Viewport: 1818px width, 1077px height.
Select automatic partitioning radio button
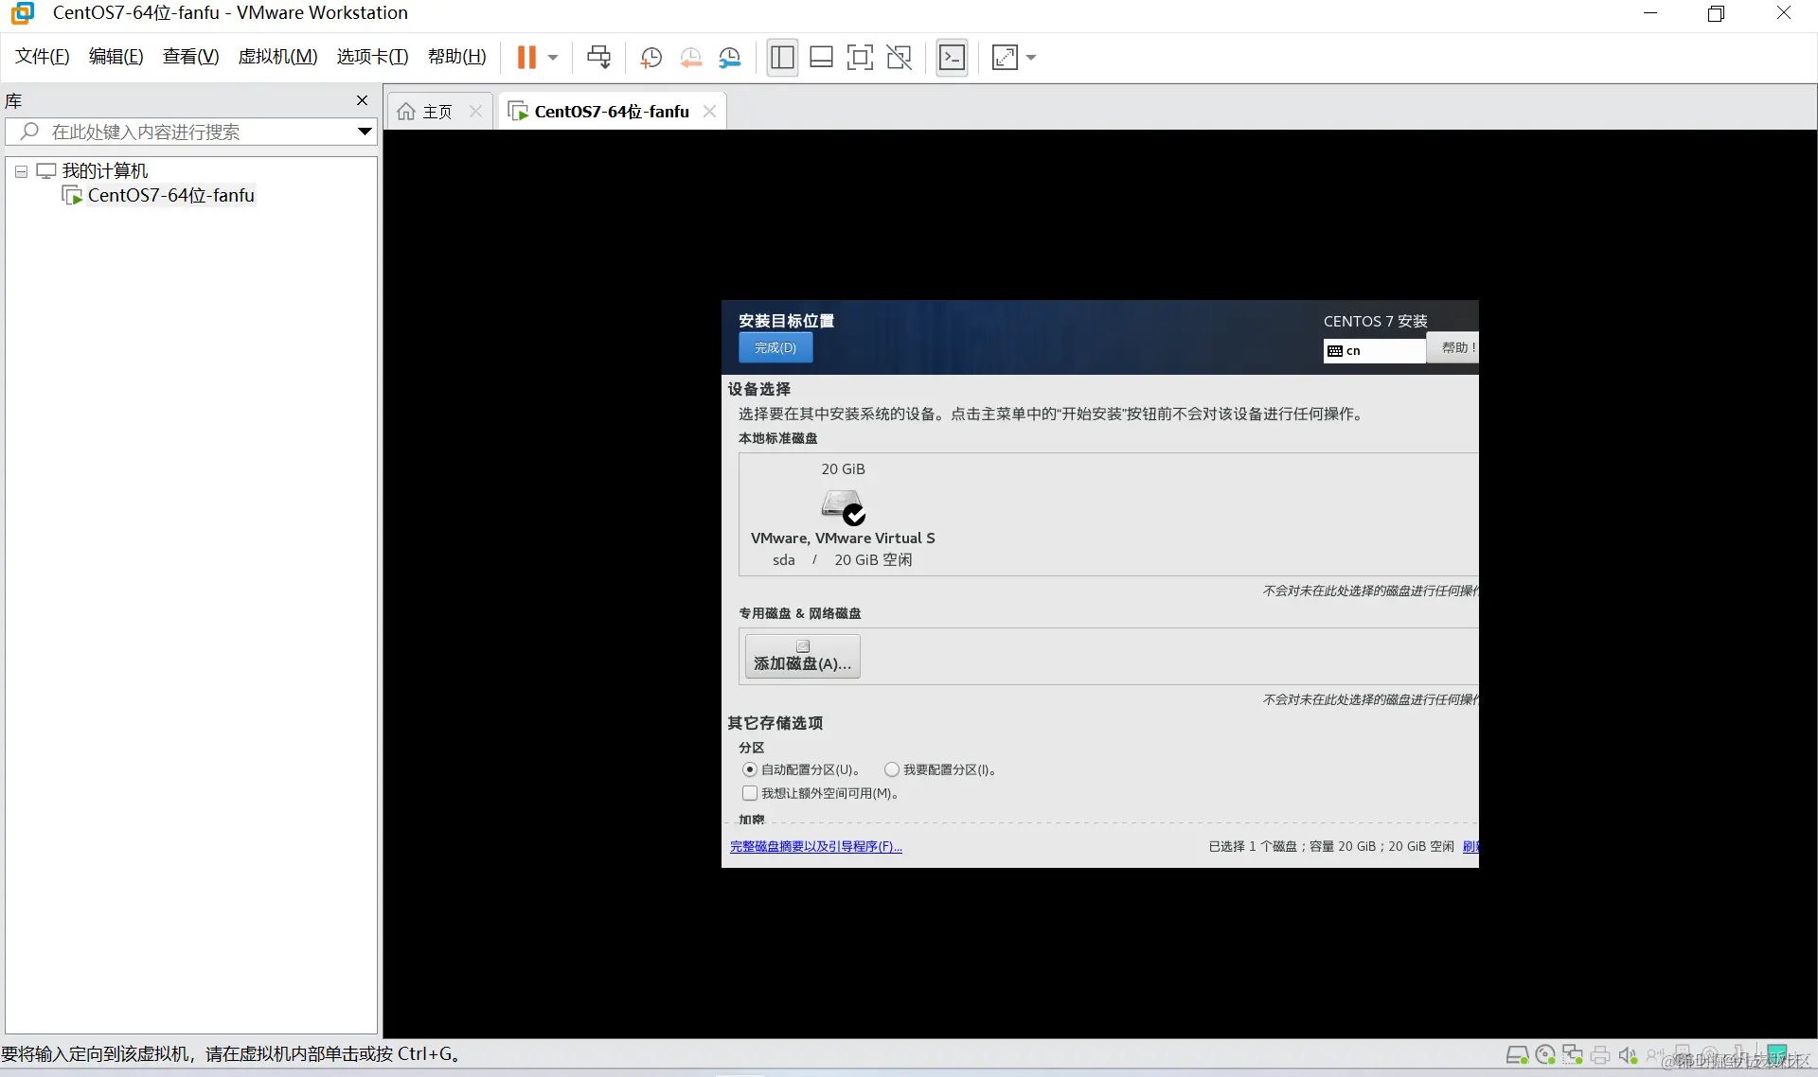(750, 769)
